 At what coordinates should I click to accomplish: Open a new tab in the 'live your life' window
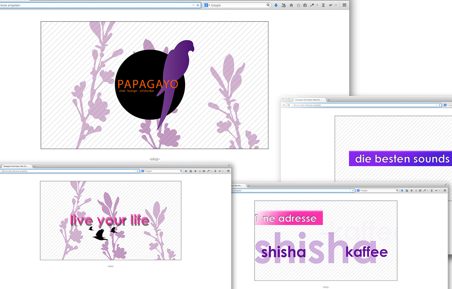[35, 166]
